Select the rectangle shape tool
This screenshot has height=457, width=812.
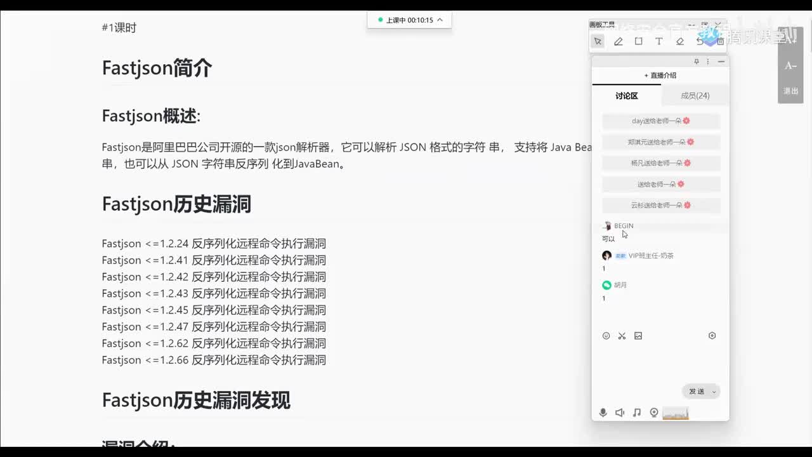tap(638, 41)
